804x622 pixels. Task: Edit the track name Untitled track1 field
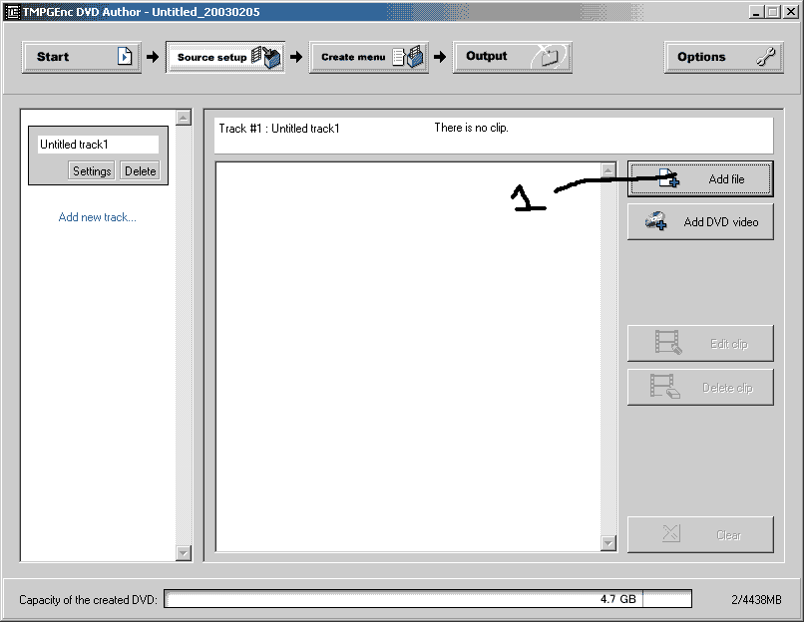point(99,145)
